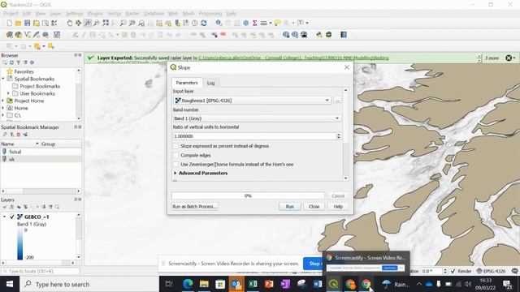Image resolution: width=520 pixels, height=292 pixels.
Task: Open Band number dropdown
Action: [x=257, y=118]
